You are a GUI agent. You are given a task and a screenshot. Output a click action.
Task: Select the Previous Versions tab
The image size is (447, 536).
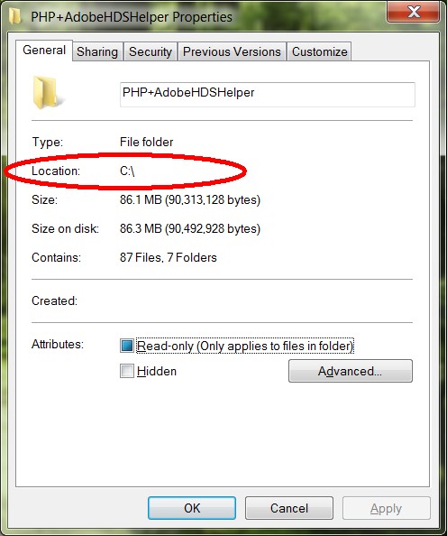coord(232,52)
